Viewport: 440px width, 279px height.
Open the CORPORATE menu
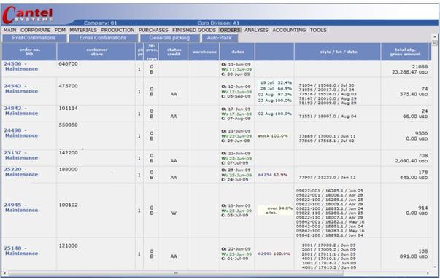point(35,30)
